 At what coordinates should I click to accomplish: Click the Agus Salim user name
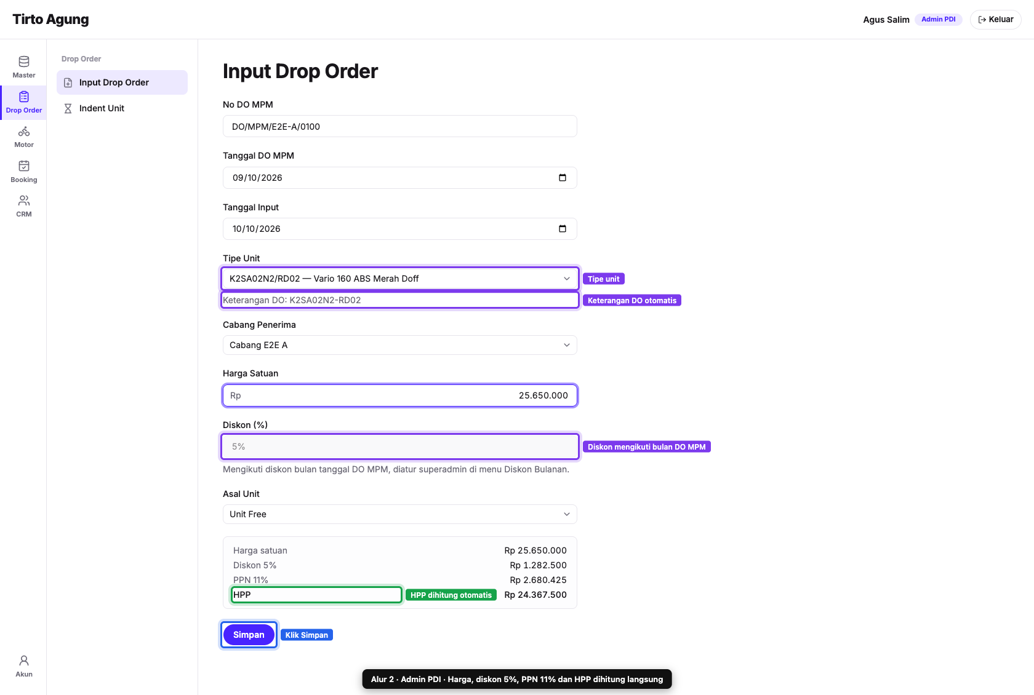pyautogui.click(x=886, y=20)
